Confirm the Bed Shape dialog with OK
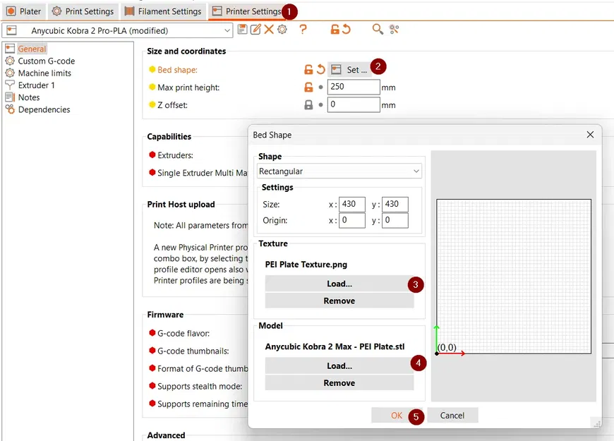This screenshot has width=614, height=441. [x=397, y=415]
